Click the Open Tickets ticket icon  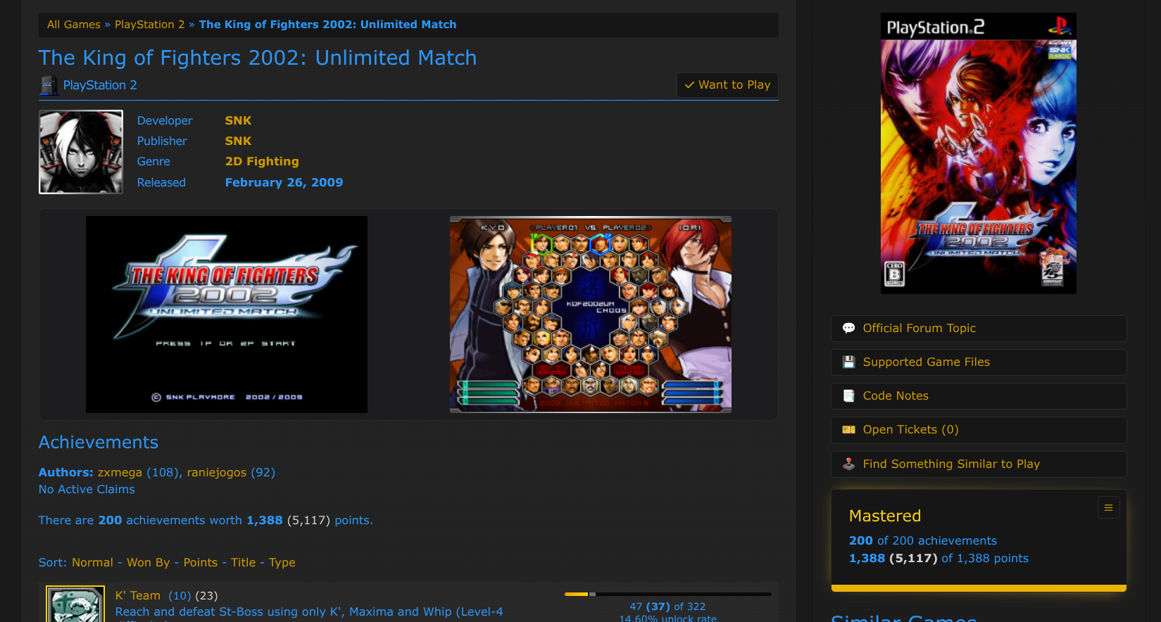click(x=849, y=430)
